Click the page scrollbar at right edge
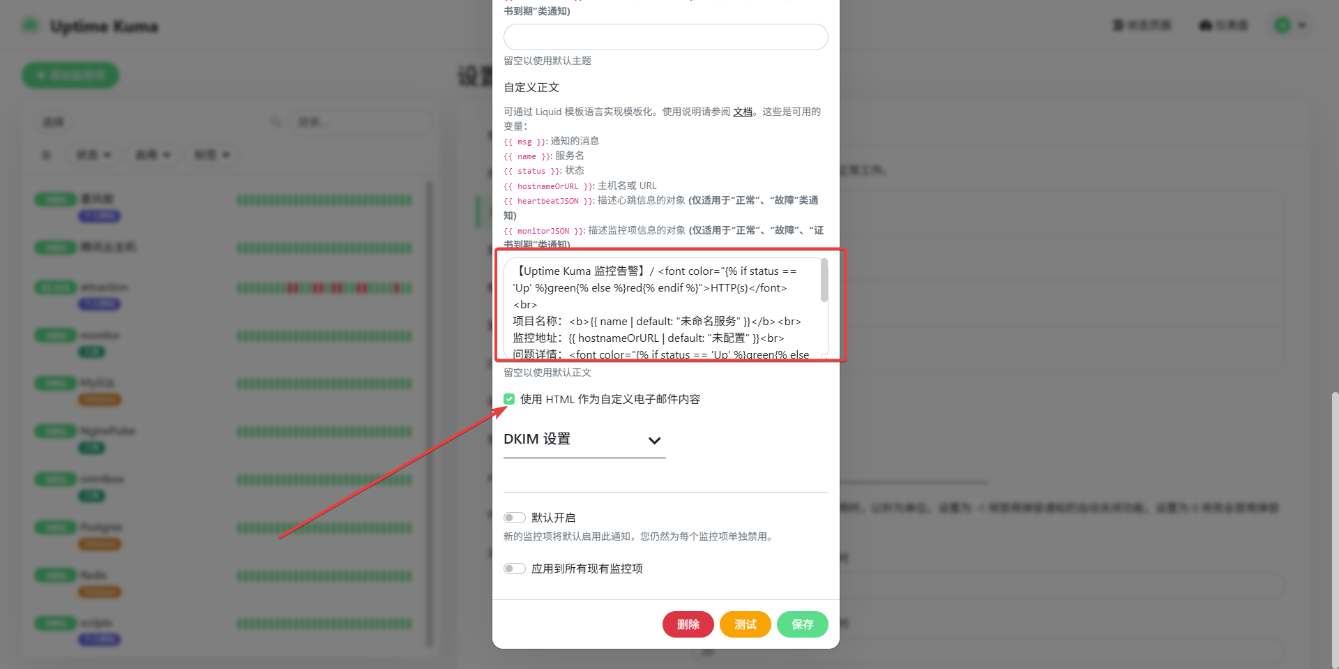Viewport: 1339px width, 669px height. pyautogui.click(x=1335, y=530)
